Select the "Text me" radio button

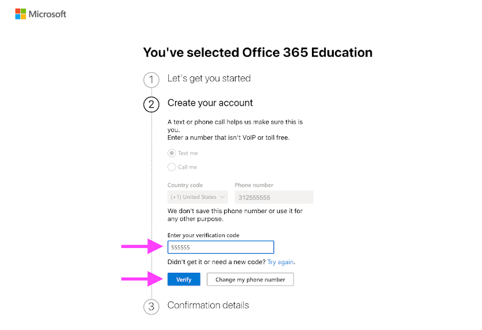pyautogui.click(x=172, y=153)
